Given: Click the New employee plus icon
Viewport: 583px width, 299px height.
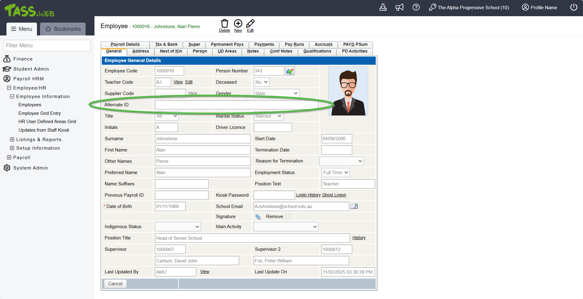Looking at the screenshot, I should [238, 24].
